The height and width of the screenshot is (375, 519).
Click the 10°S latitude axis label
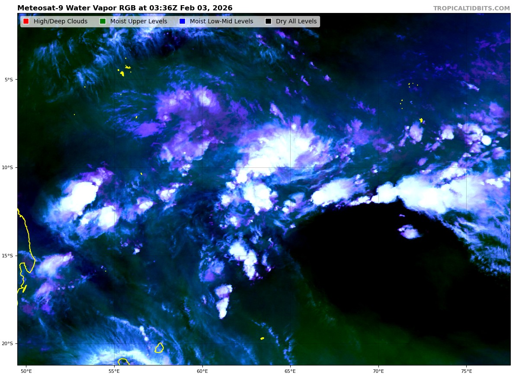click(9, 167)
